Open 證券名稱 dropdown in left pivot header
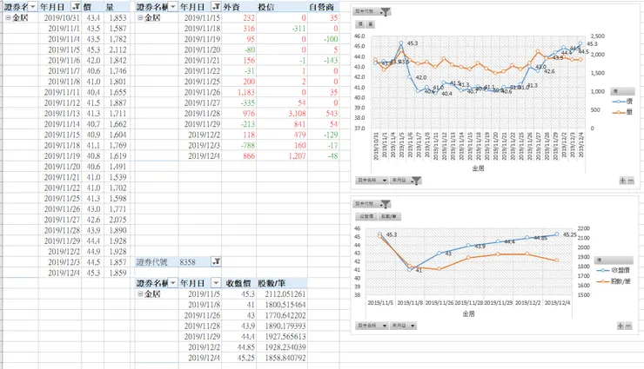Viewport: 644px width, 369px height. [x=33, y=7]
